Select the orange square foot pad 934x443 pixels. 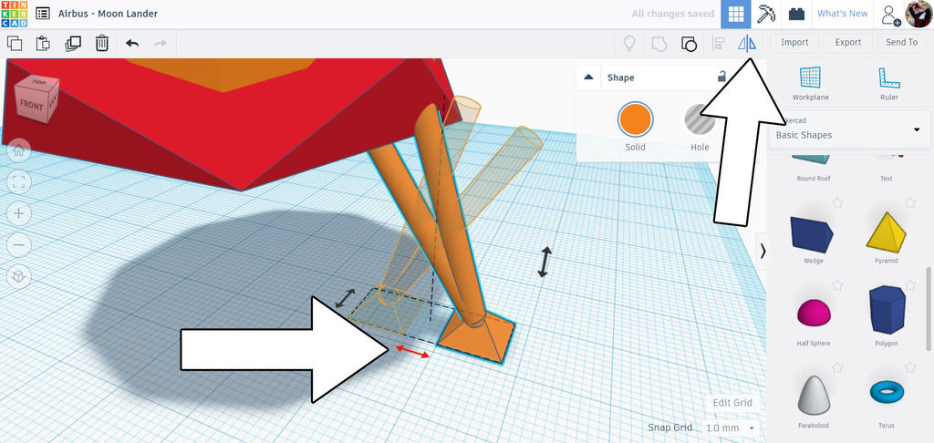coord(476,341)
